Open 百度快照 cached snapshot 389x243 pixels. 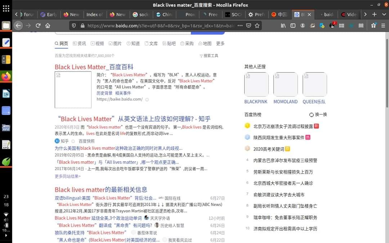86,141
